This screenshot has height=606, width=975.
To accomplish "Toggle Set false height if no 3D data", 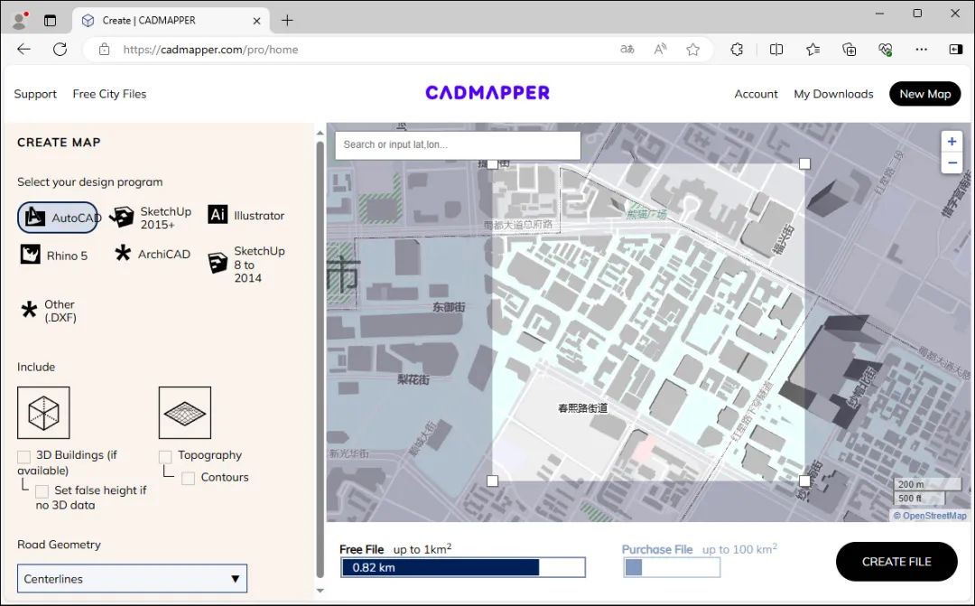I will [42, 491].
